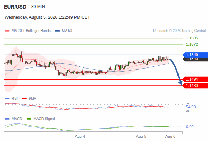Select the 1.1494 red support tag
This screenshot has height=142, width=209.
click(195, 80)
